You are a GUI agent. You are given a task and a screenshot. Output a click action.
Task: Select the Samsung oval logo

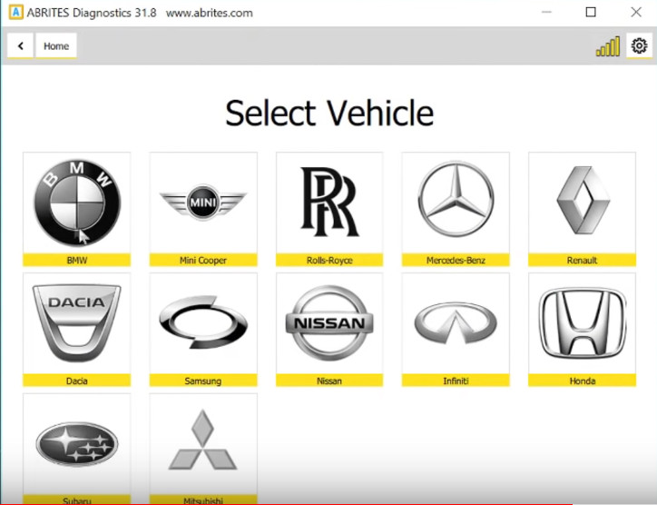(x=203, y=322)
